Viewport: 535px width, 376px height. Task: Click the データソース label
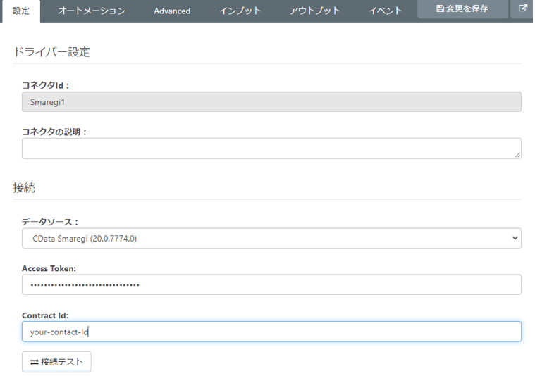[50, 222]
